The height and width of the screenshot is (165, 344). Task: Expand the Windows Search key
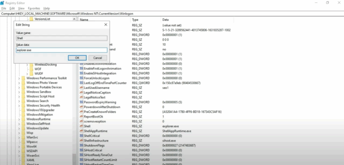19,101
